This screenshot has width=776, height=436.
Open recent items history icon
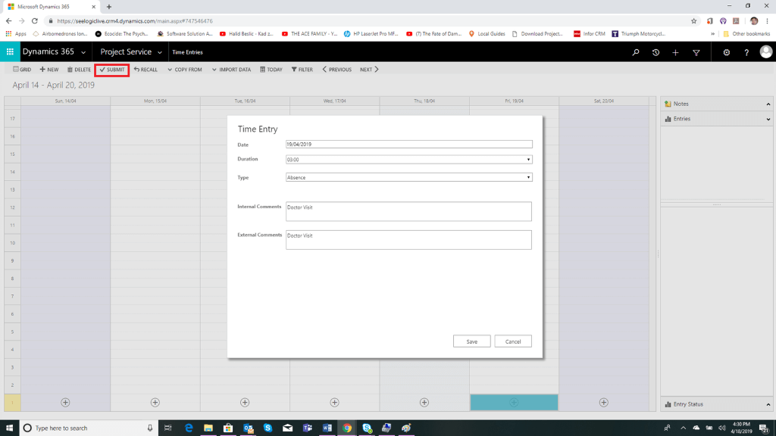pyautogui.click(x=656, y=52)
